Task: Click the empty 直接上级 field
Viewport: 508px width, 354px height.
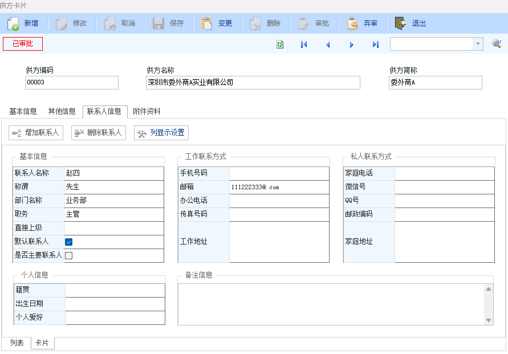Action: pos(113,228)
